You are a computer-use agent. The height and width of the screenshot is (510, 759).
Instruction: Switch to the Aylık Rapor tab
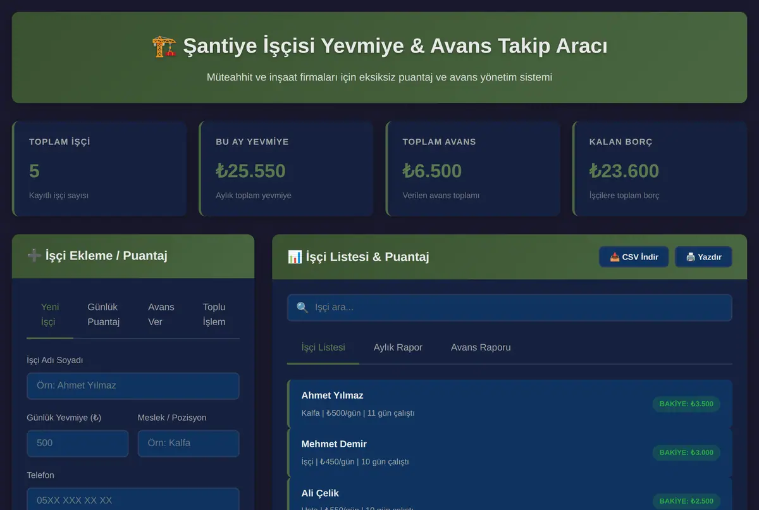pyautogui.click(x=398, y=347)
